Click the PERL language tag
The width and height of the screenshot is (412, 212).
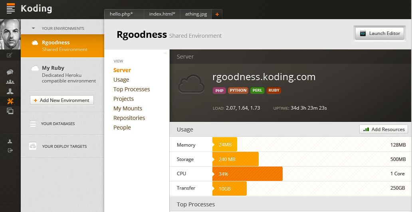[257, 90]
